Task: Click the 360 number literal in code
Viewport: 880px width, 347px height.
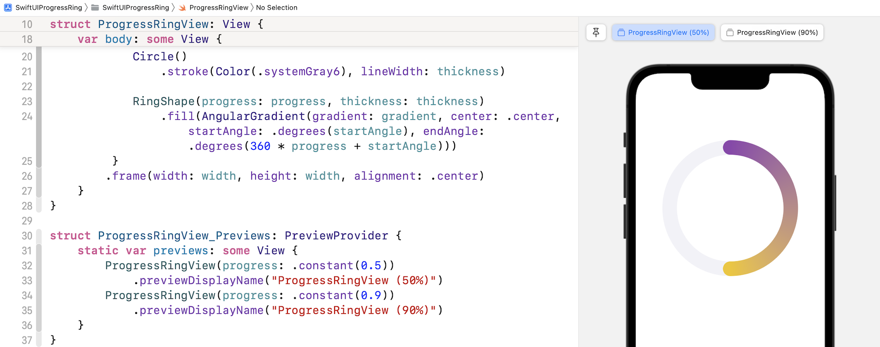Action: tap(260, 146)
